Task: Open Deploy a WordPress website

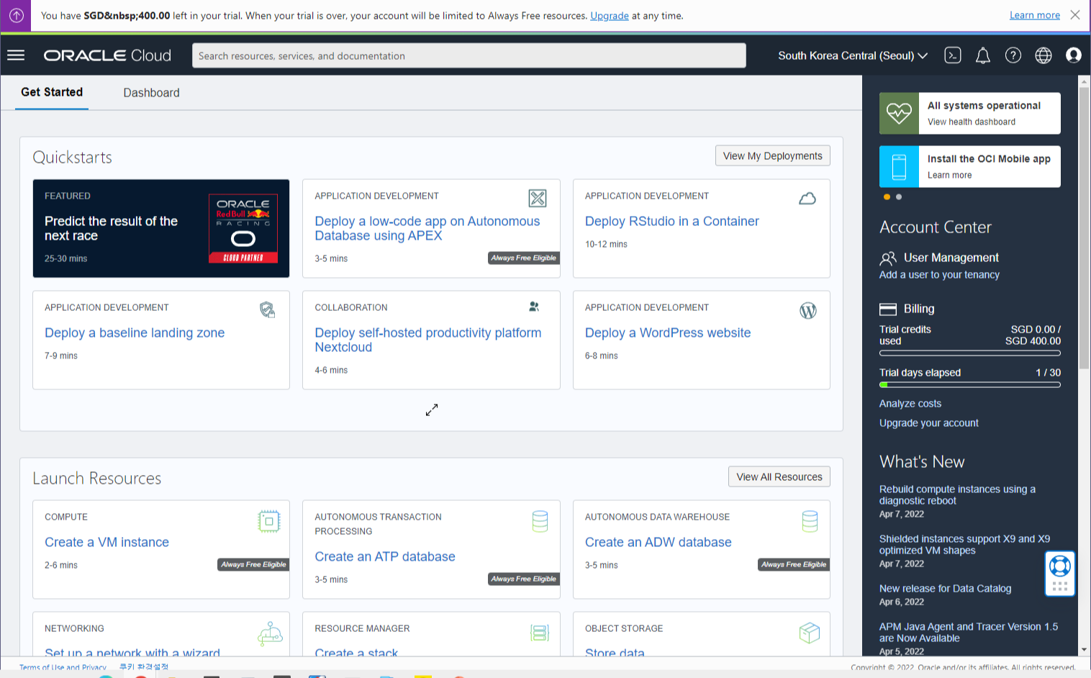Action: 668,333
